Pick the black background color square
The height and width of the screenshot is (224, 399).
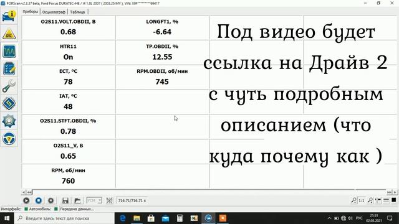(393, 200)
